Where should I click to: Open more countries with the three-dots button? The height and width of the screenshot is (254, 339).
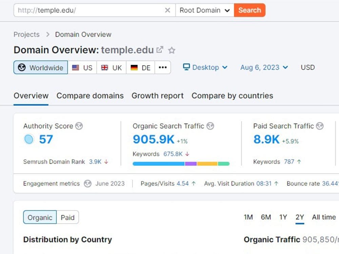163,67
